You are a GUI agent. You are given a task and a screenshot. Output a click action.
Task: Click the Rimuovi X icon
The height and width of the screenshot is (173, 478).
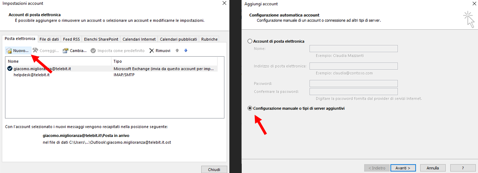pyautogui.click(x=151, y=51)
